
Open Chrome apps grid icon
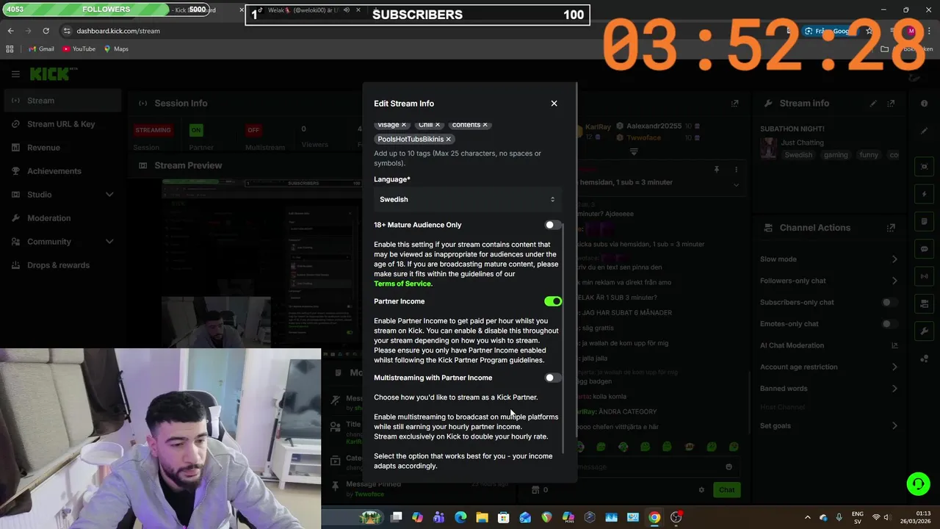(x=10, y=48)
